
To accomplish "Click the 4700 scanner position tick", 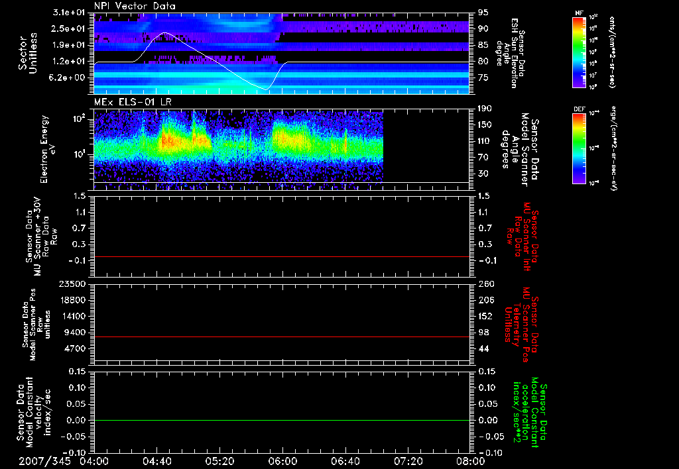I will (x=75, y=348).
